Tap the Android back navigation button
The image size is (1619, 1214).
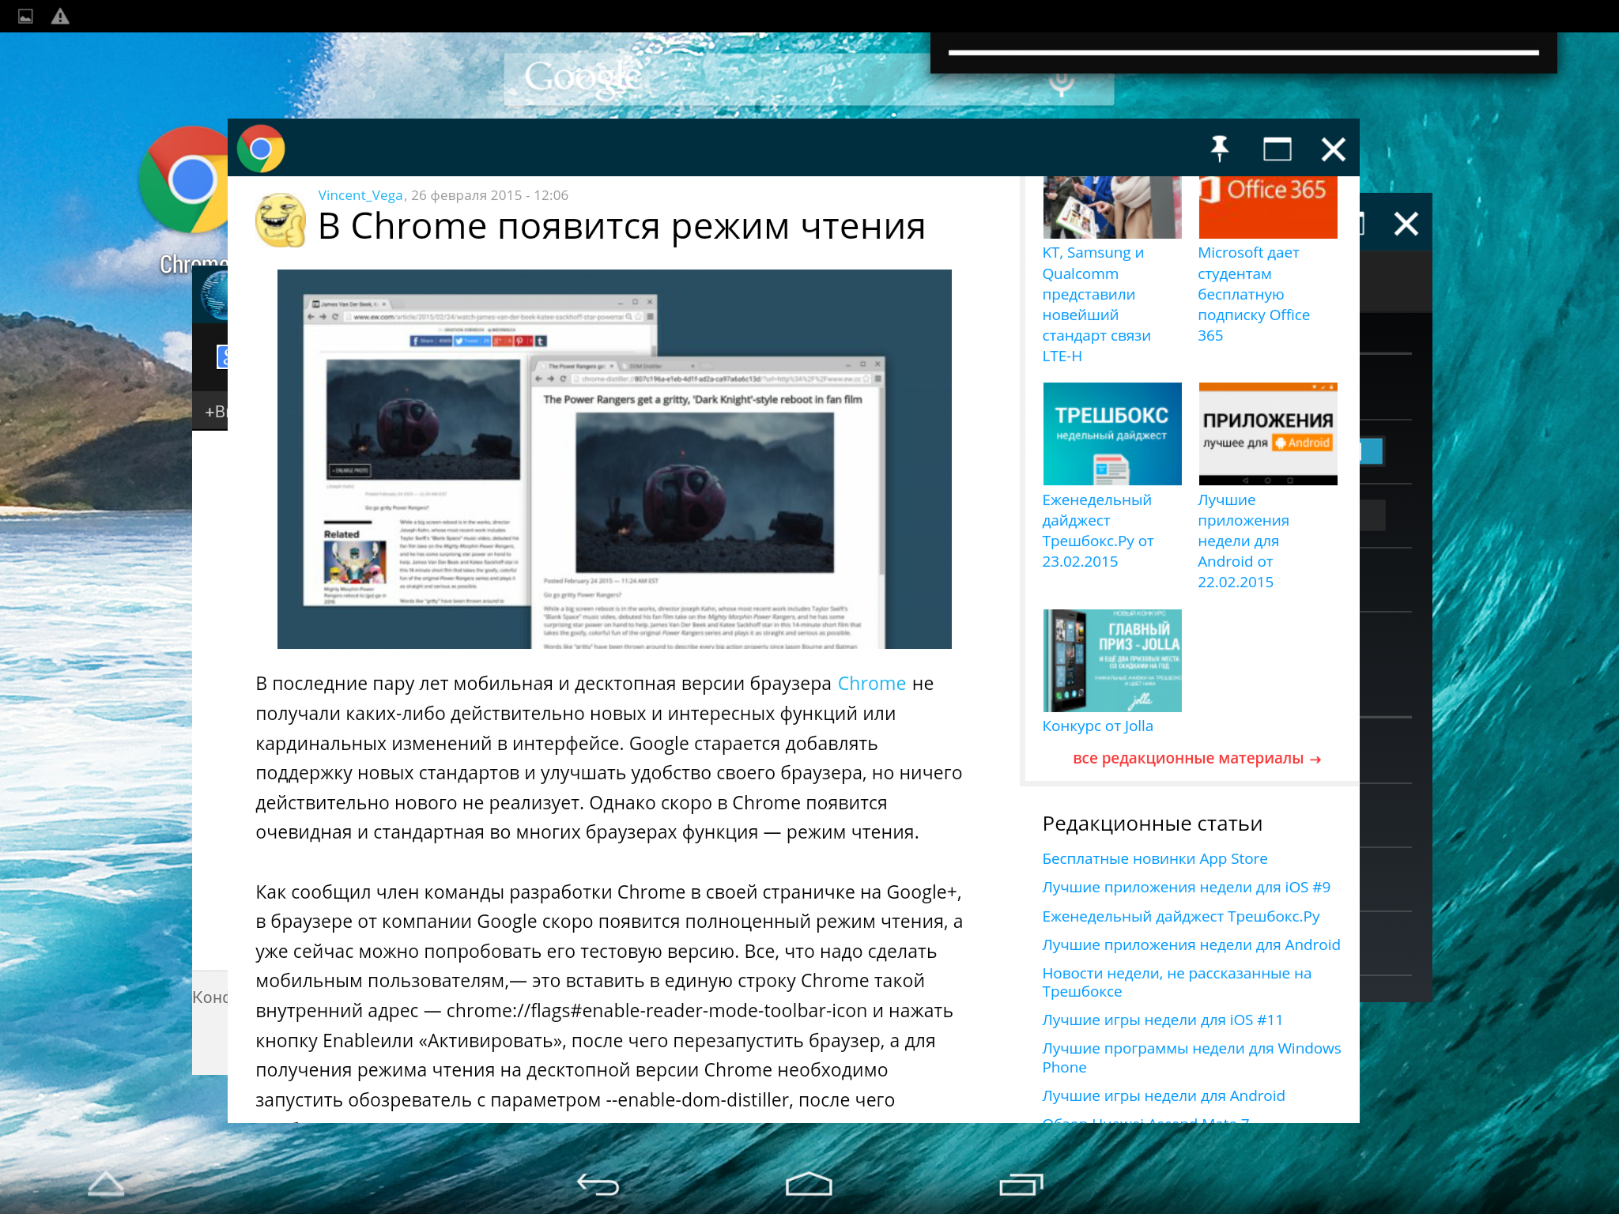click(x=598, y=1183)
